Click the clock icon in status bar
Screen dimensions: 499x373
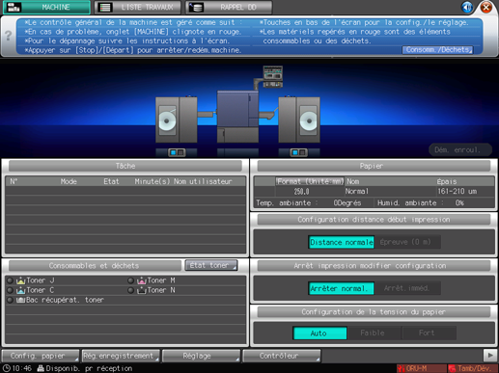[x=7, y=368]
